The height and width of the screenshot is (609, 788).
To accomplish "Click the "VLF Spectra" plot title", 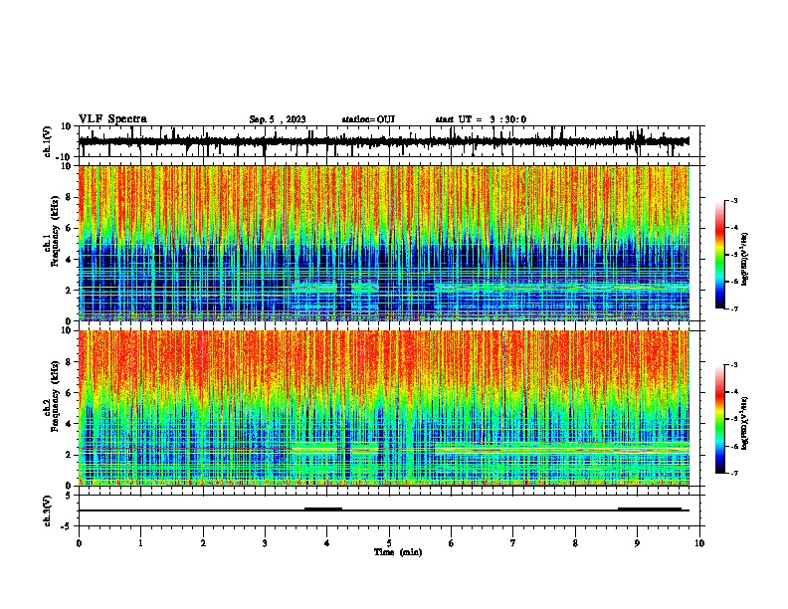I will click(x=112, y=119).
